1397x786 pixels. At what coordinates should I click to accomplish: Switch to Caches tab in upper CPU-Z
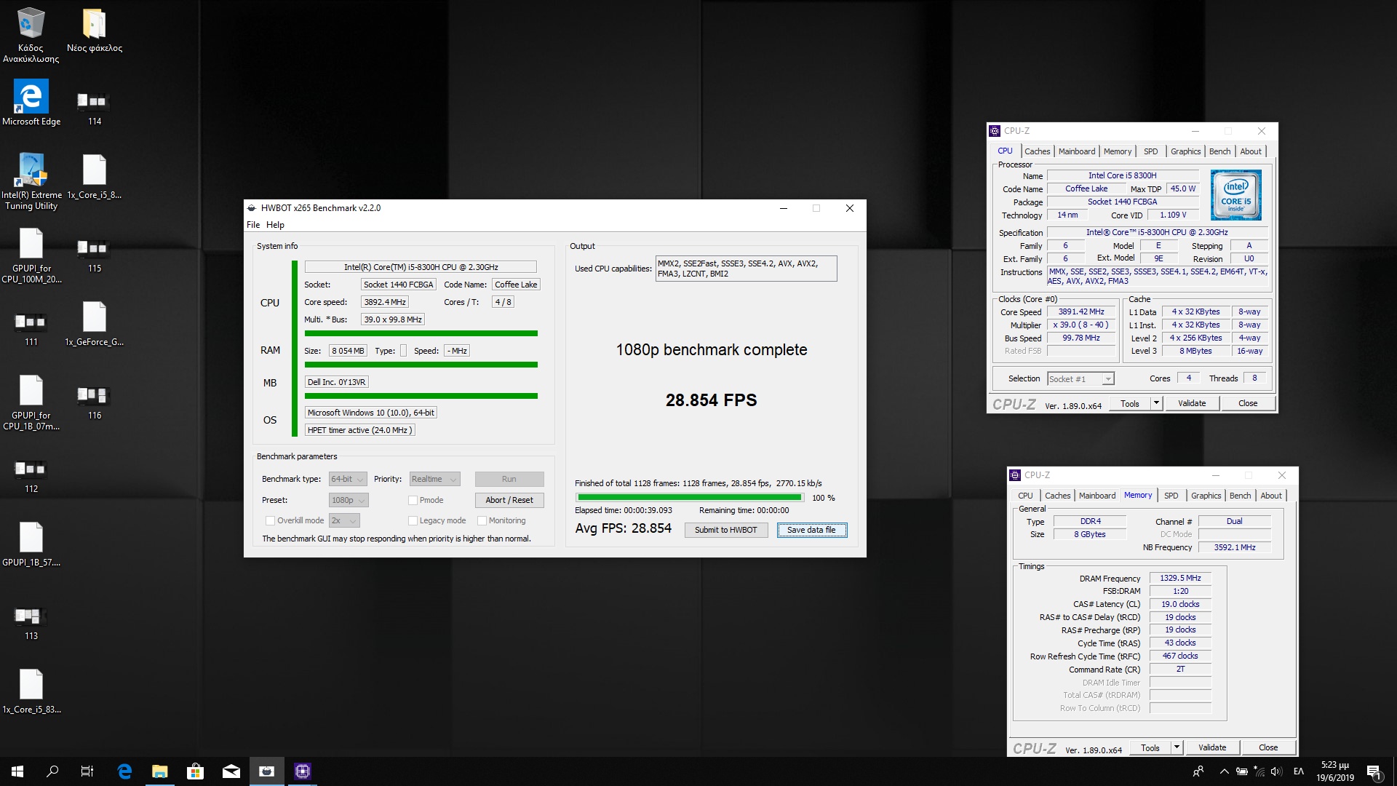[1037, 151]
